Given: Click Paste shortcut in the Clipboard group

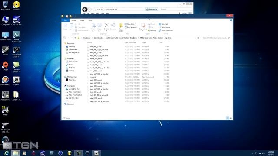Looking at the screenshot, I should point(82,30).
